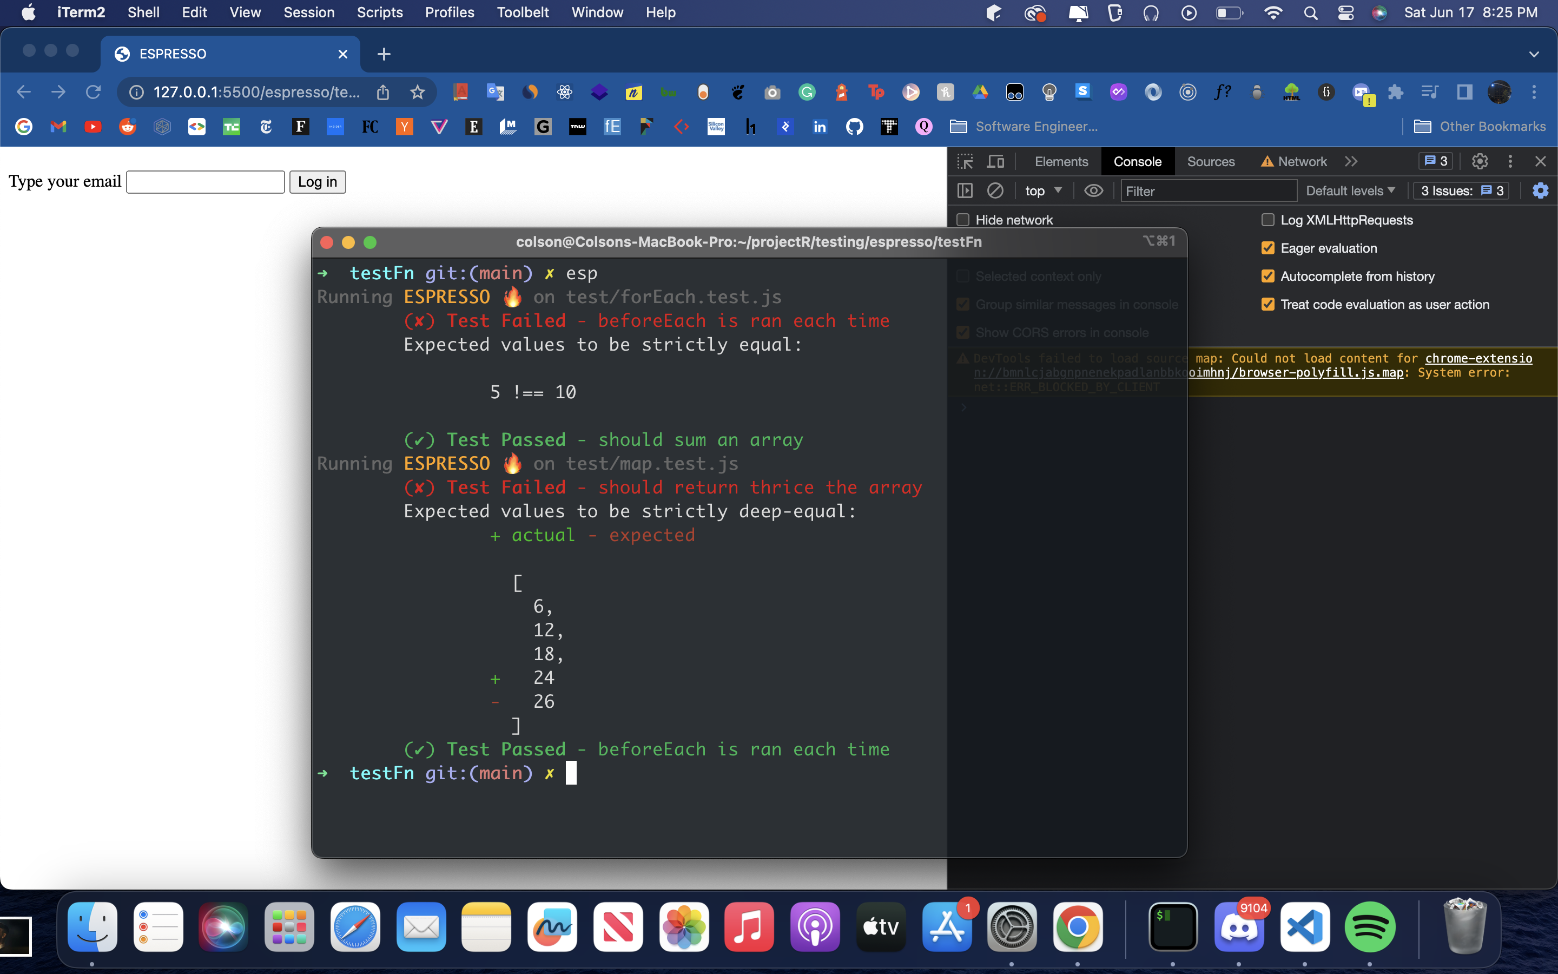Open Spotify from the Dock
1558x974 pixels.
[x=1370, y=927]
